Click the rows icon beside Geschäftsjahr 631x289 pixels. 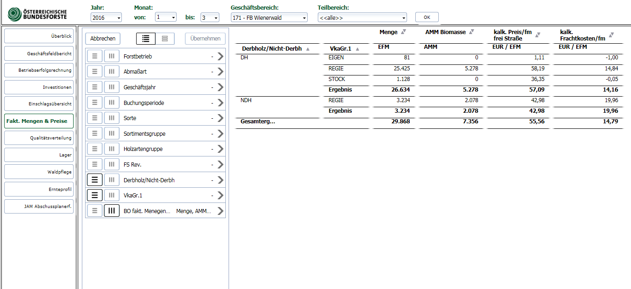[x=95, y=87]
